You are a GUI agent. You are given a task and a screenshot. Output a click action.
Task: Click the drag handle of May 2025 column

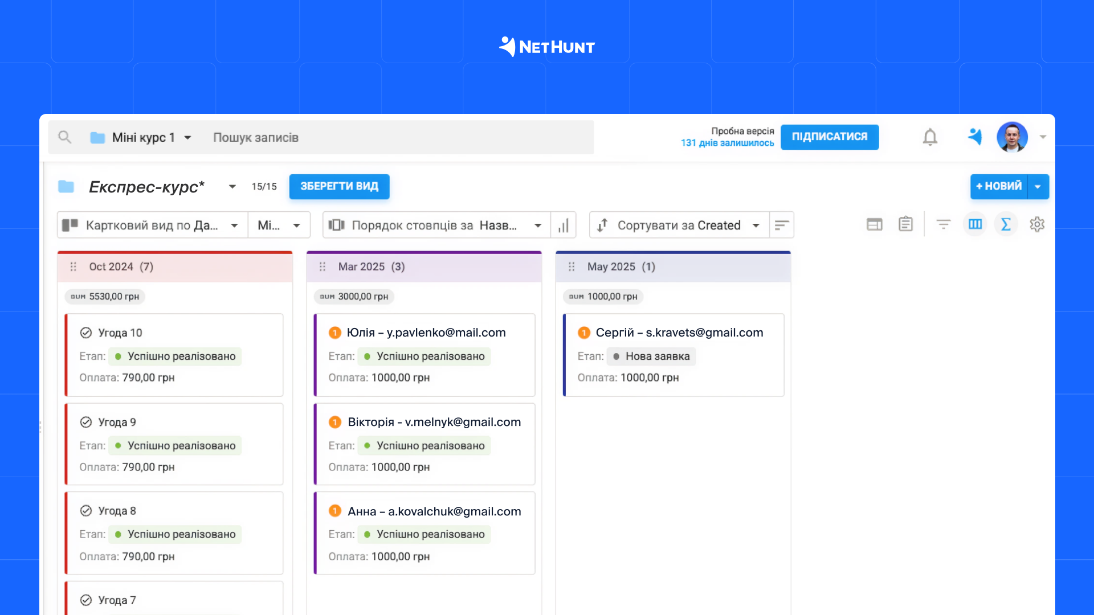(572, 266)
